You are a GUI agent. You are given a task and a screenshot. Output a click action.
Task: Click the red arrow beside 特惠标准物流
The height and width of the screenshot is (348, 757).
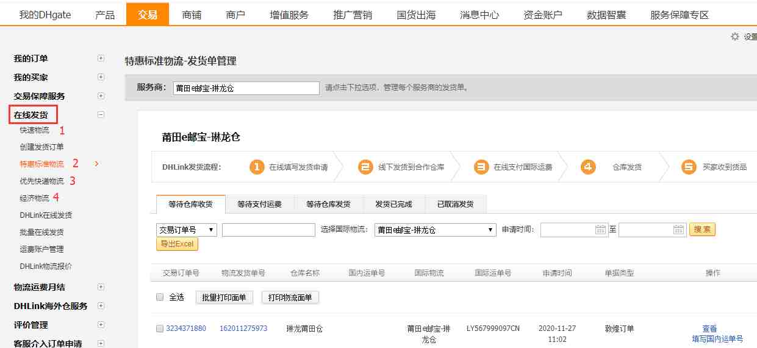pyautogui.click(x=96, y=164)
